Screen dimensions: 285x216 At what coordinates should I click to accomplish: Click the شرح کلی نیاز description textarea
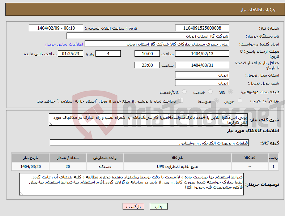pos(148,120)
